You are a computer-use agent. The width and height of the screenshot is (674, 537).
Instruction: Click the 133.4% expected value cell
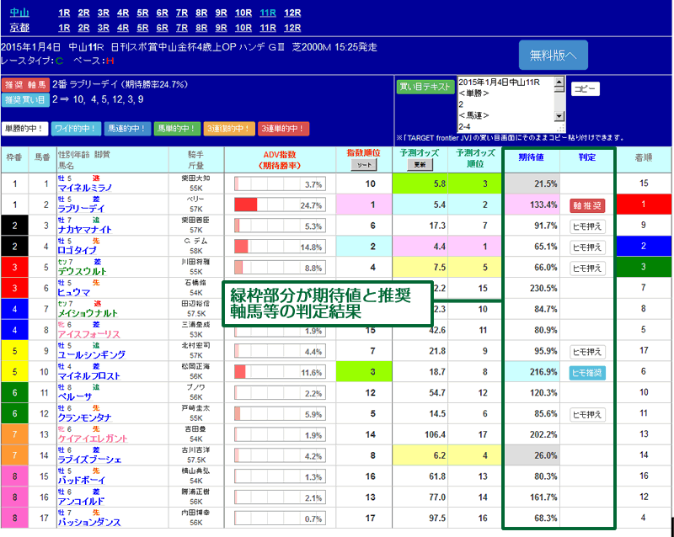click(x=532, y=205)
